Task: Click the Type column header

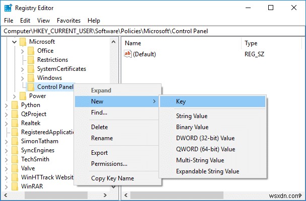Action: tap(250, 43)
